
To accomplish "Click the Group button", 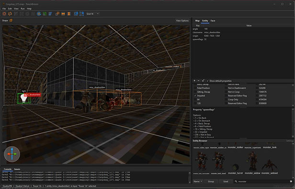I will tap(211, 181).
